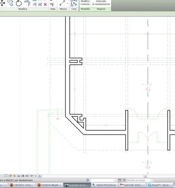Open the Crea panel title

tap(74, 9)
